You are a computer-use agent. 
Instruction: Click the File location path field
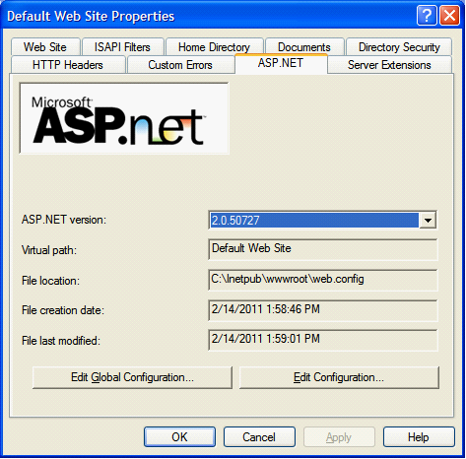tap(322, 280)
